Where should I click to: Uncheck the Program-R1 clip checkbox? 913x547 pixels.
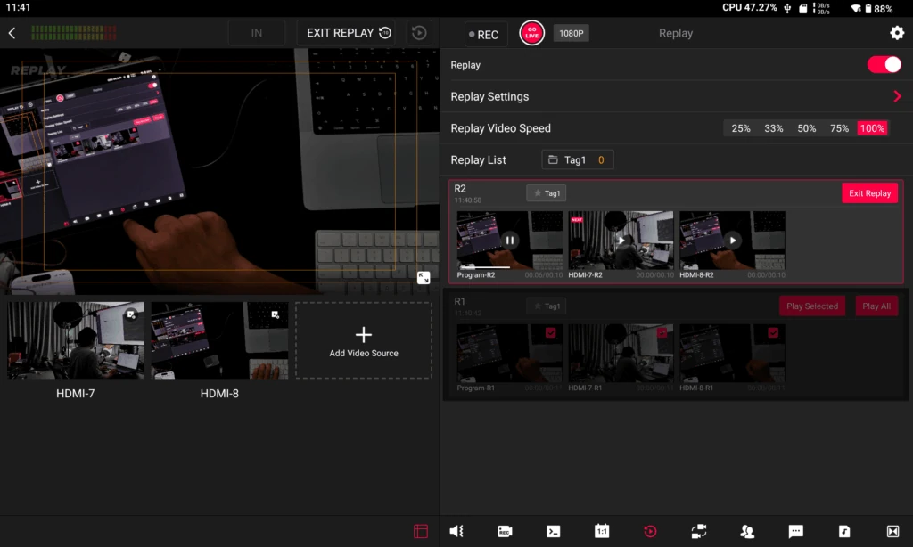coord(550,332)
